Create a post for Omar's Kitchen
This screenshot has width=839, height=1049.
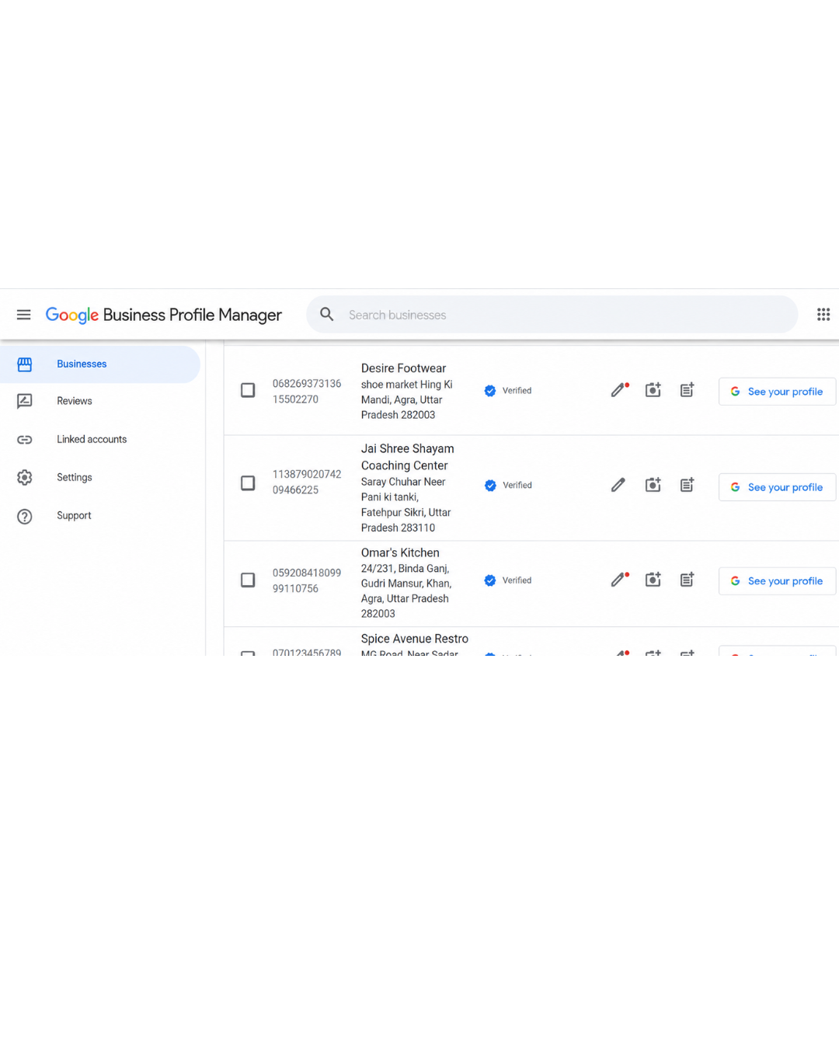(688, 580)
